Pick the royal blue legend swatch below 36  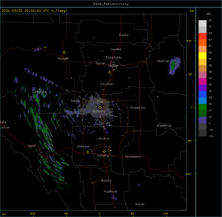tap(202, 94)
